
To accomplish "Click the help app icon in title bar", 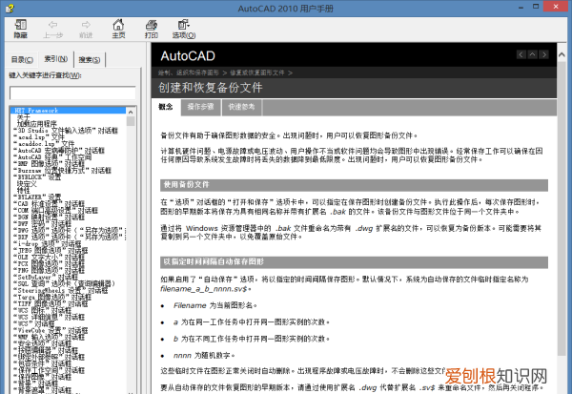I will (10, 8).
